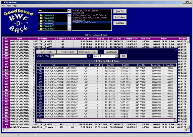Screen dimensions: 193x137
Task: Close the Search Data panel
Action: (176, 50)
